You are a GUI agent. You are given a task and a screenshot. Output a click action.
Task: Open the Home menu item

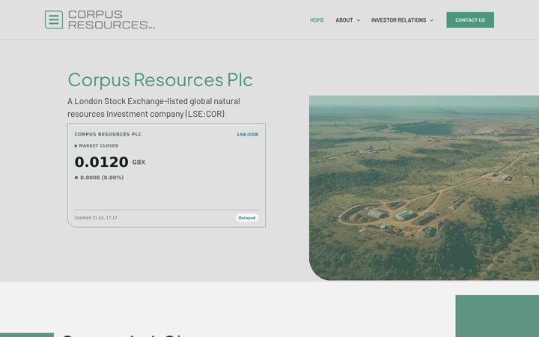pos(317,20)
